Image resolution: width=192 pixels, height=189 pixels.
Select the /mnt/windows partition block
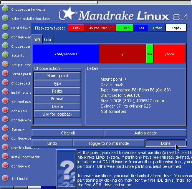66,54
